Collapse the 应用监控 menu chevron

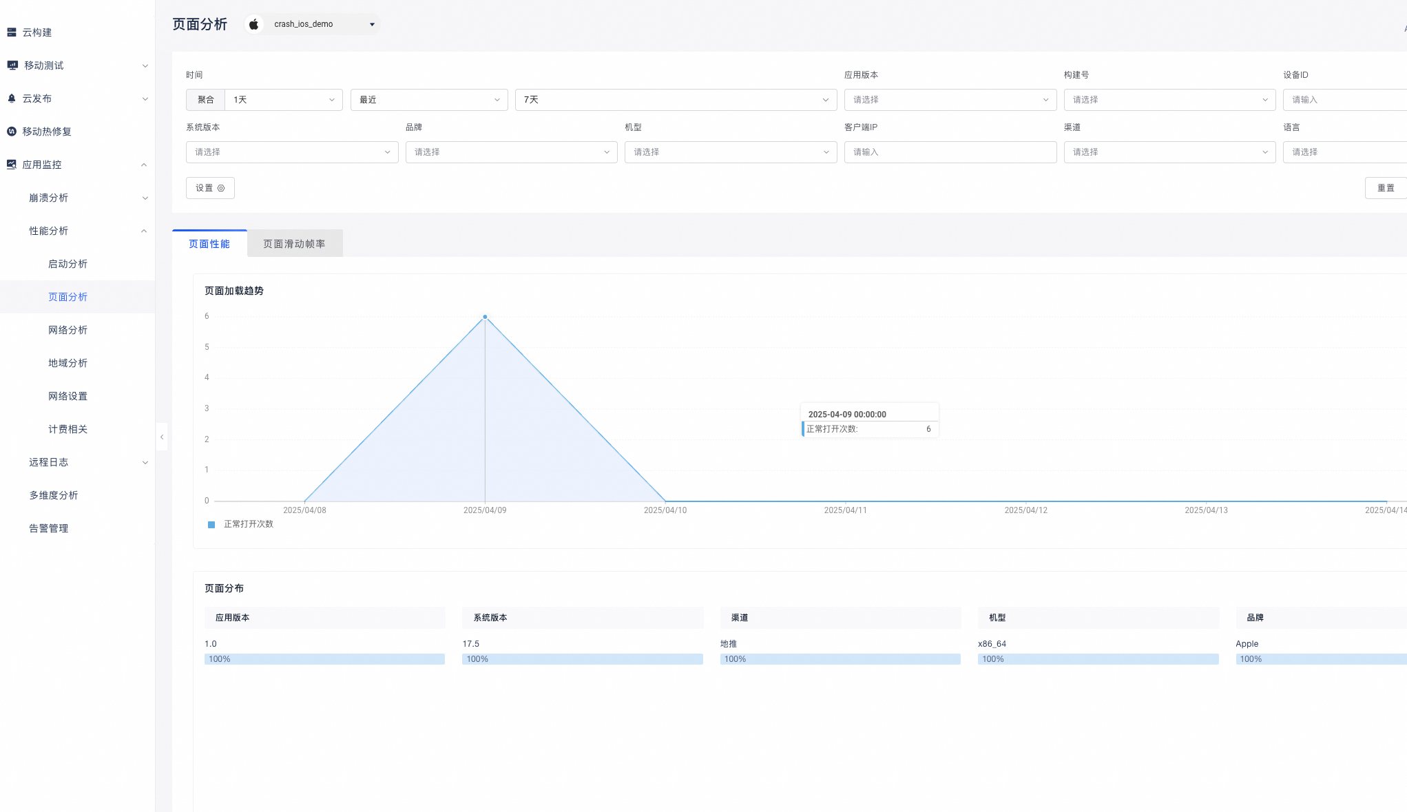(144, 165)
